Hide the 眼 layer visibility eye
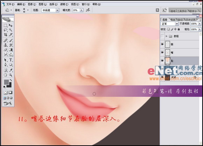The height and width of the screenshot is (146, 203). pos(162,44)
